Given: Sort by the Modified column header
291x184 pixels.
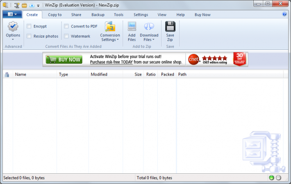Looking at the screenshot, I should click(x=105, y=74).
